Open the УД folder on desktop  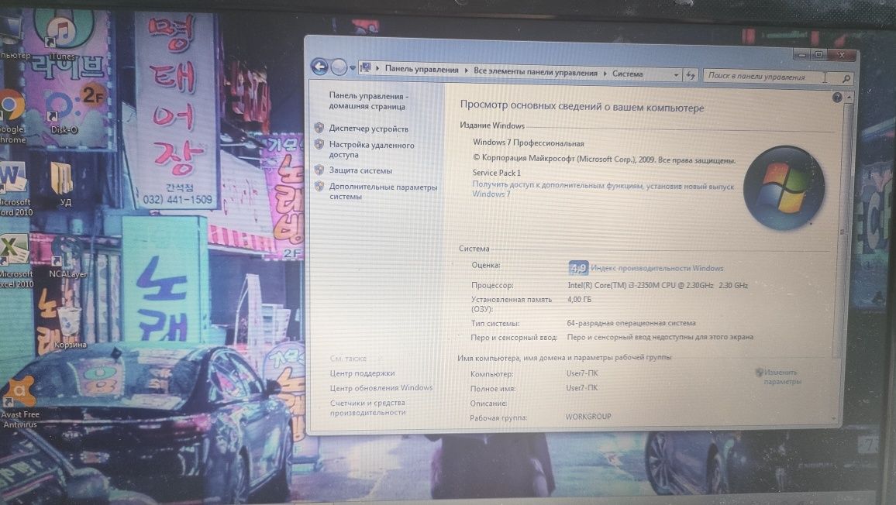coord(63,184)
